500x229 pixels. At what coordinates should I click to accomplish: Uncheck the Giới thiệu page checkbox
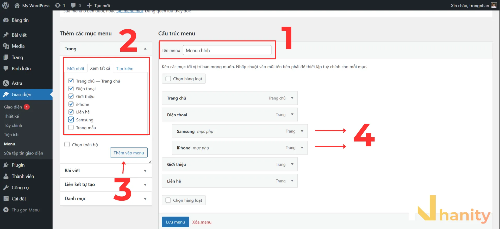pos(71,96)
